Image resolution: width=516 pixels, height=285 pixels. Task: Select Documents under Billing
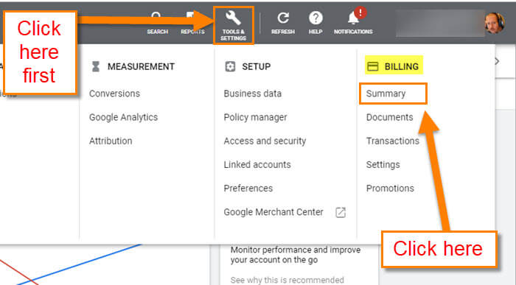click(389, 117)
